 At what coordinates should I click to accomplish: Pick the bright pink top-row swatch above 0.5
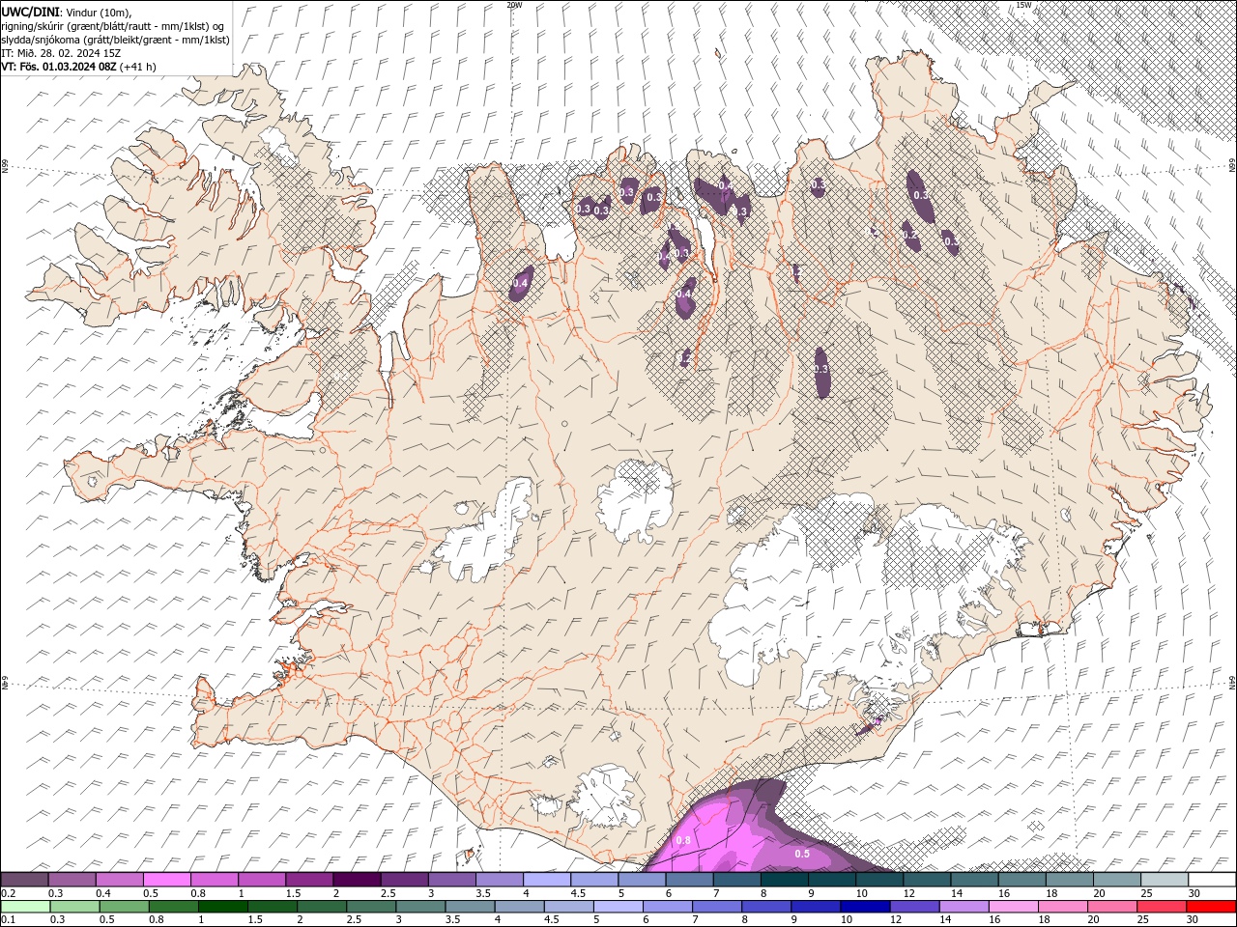166,880
